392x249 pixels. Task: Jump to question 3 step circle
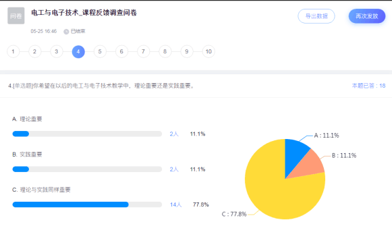pos(57,51)
